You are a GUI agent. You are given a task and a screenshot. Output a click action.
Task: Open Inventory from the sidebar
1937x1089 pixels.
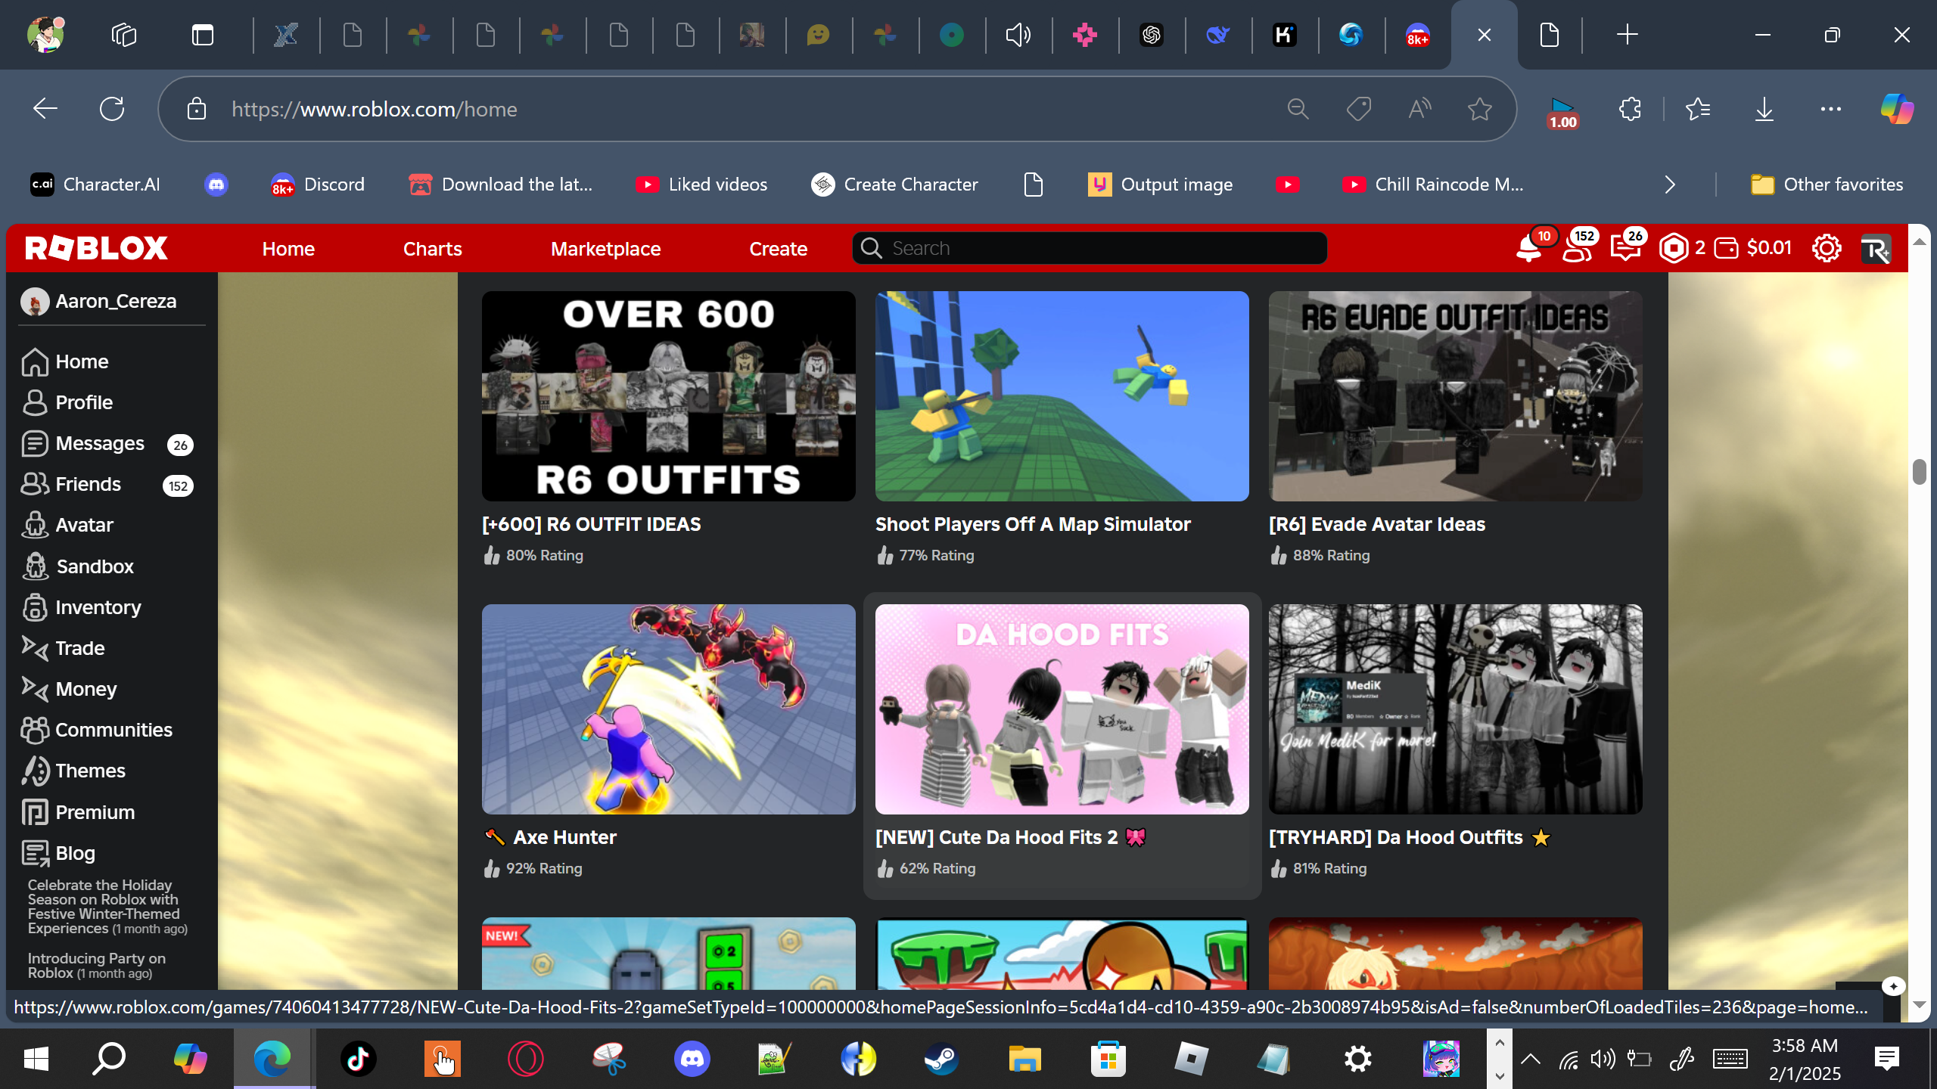click(97, 607)
